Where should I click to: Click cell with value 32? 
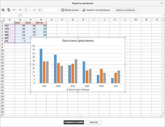coord(41,32)
